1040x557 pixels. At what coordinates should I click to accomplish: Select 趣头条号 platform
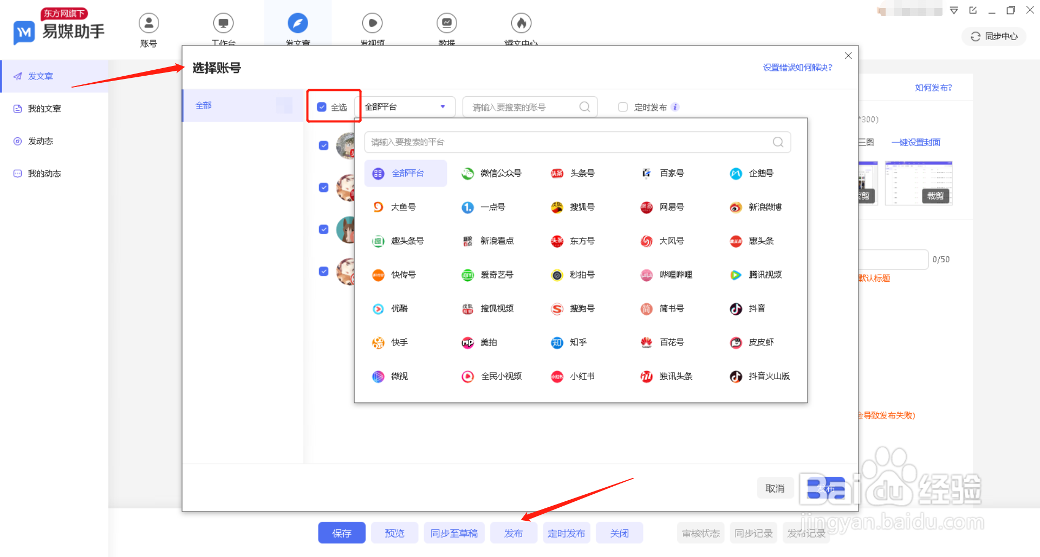tap(398, 241)
